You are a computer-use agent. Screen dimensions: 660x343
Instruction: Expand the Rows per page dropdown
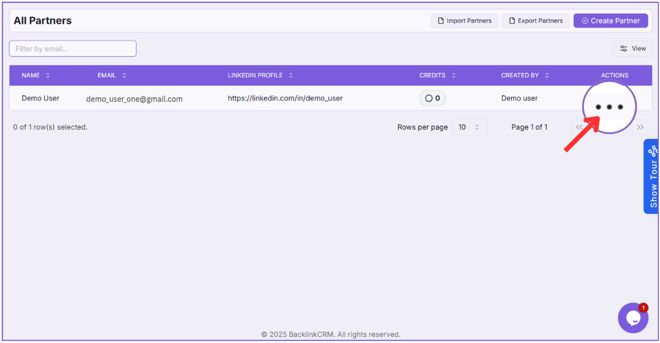click(x=469, y=127)
